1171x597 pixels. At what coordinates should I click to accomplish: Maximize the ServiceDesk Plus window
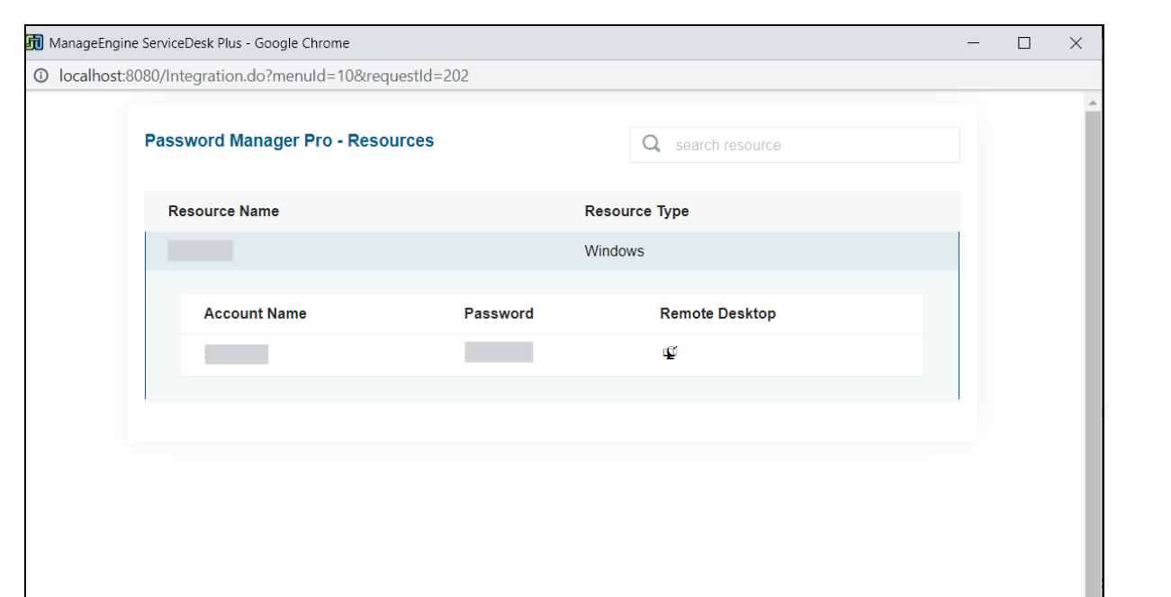click(1023, 43)
